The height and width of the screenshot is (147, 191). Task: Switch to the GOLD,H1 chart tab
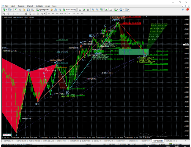pos(97,141)
